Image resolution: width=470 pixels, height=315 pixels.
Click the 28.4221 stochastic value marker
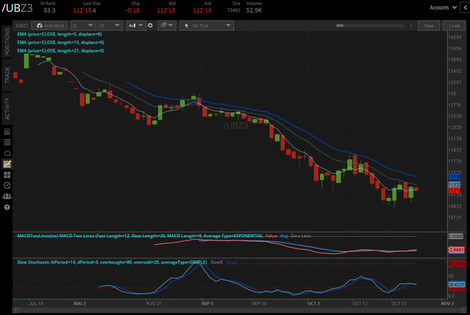(x=457, y=285)
